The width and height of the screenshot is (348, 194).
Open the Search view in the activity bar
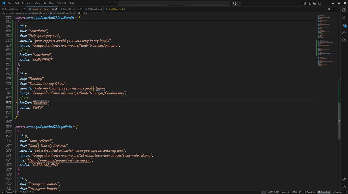(344, 18)
